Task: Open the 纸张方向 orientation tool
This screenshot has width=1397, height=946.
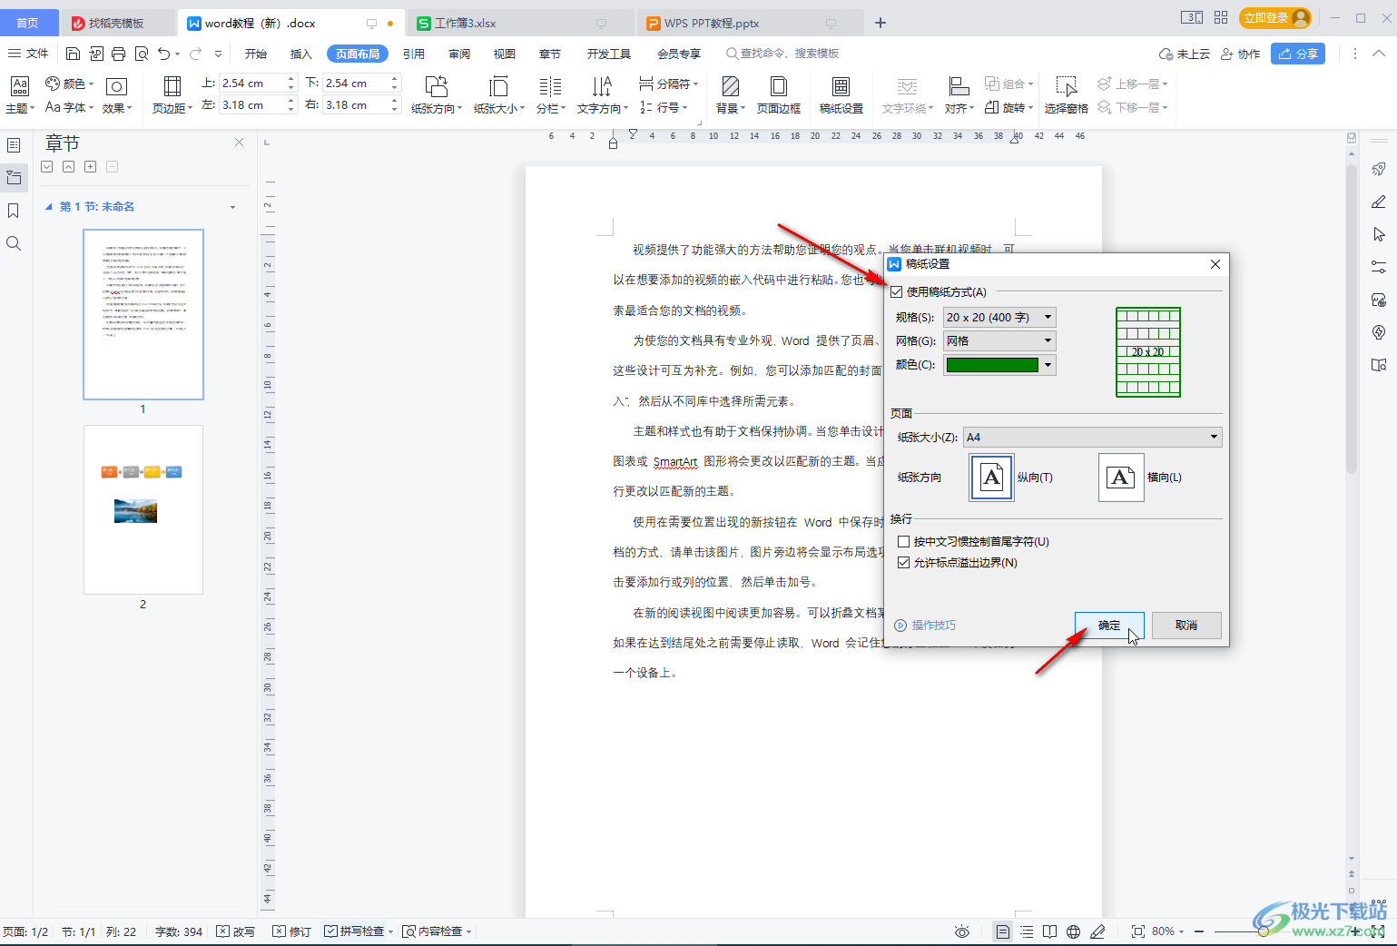Action: (x=437, y=95)
